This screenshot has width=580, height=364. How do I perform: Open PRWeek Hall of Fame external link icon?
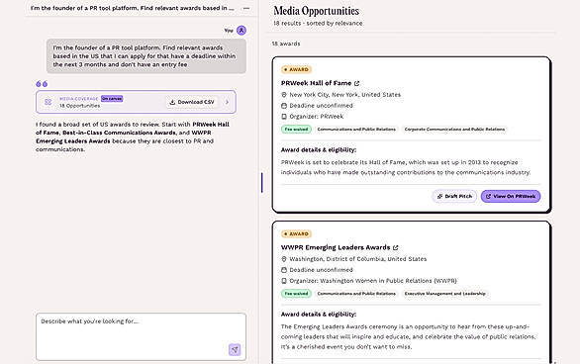[x=356, y=83]
